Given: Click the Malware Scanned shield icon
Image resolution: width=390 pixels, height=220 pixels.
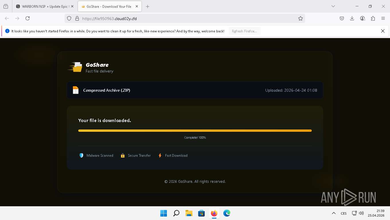Looking at the screenshot, I should (x=81, y=156).
